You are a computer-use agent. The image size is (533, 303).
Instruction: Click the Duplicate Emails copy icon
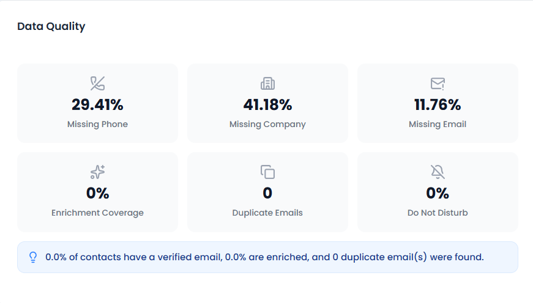[267, 172]
